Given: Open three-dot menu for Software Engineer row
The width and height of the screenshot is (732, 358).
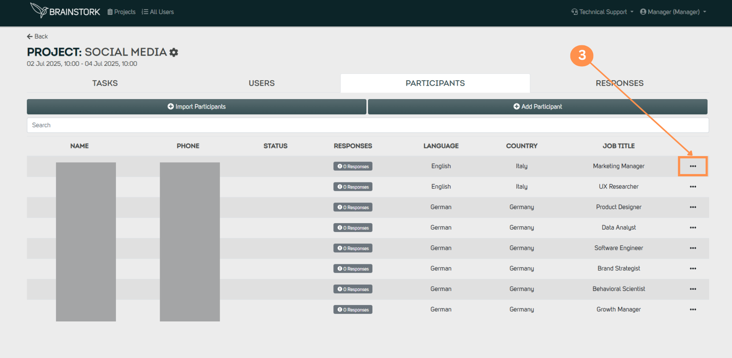Looking at the screenshot, I should click(x=693, y=248).
